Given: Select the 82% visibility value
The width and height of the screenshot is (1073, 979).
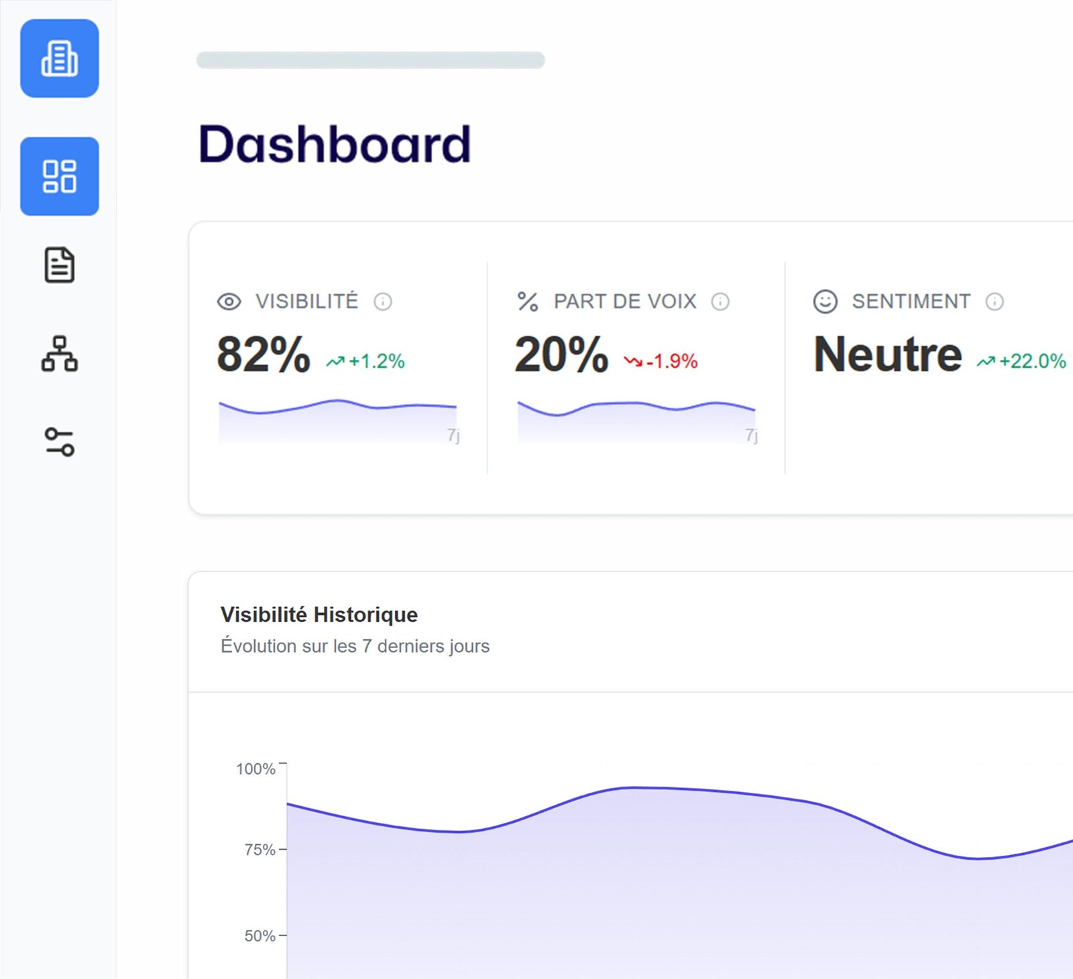Looking at the screenshot, I should [264, 354].
